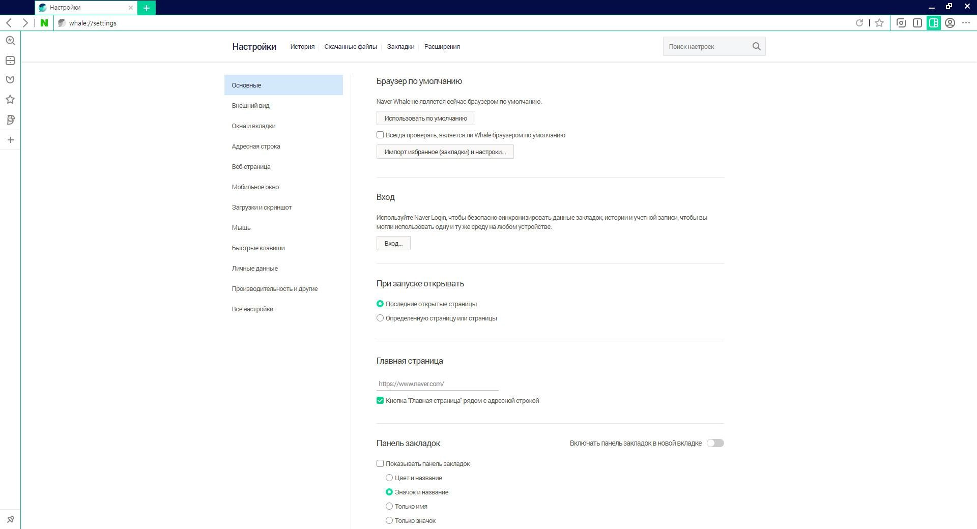Reload the page with refresh icon
Viewport: 977px width, 529px height.
pos(859,23)
